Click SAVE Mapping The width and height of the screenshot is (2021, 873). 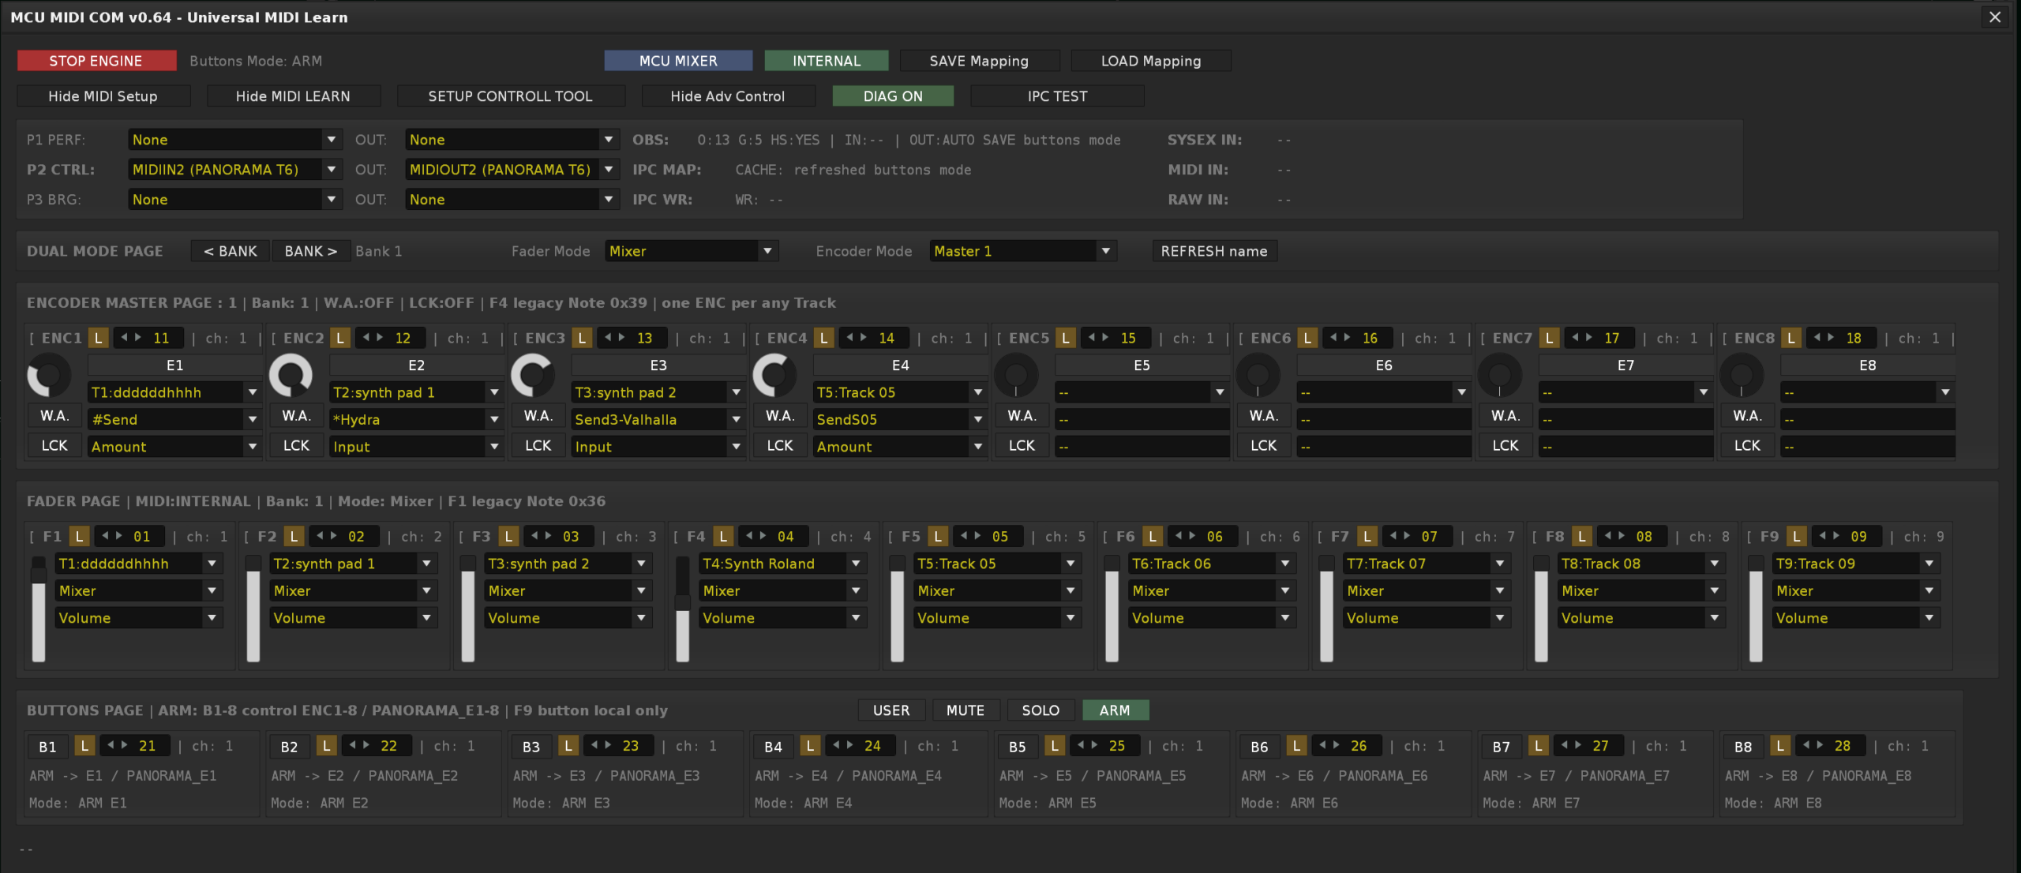coord(979,61)
